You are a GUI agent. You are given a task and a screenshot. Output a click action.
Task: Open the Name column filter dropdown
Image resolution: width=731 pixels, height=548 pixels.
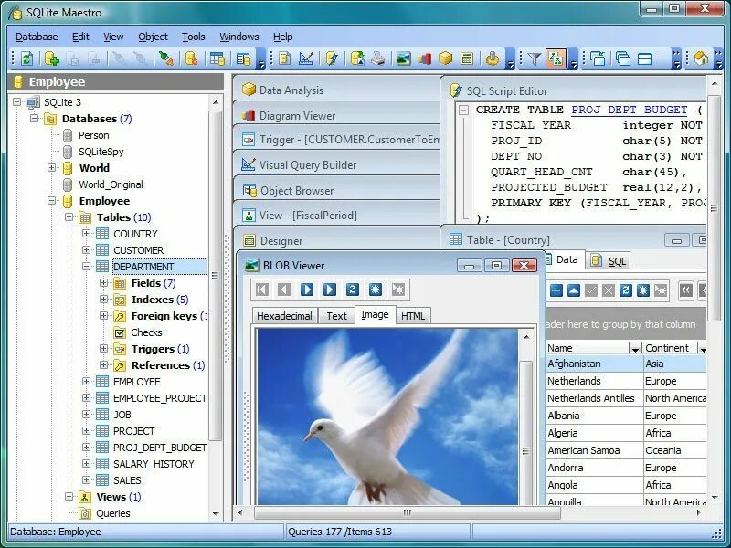click(x=635, y=348)
